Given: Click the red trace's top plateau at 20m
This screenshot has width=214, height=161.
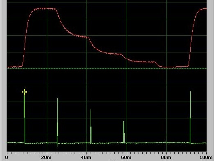Looking at the screenshot, I should [47, 9].
